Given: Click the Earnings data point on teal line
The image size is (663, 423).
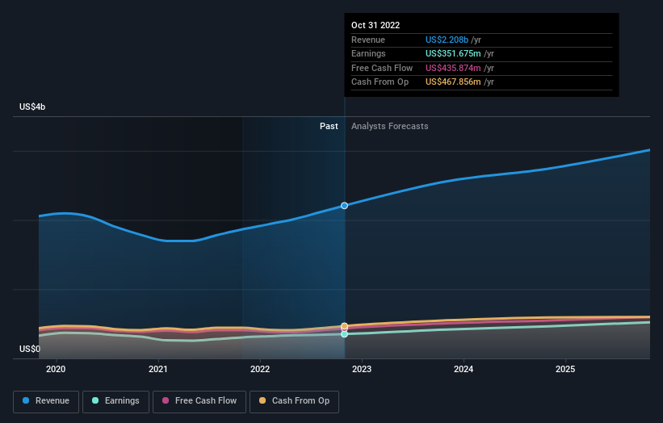Looking at the screenshot, I should click(x=344, y=334).
